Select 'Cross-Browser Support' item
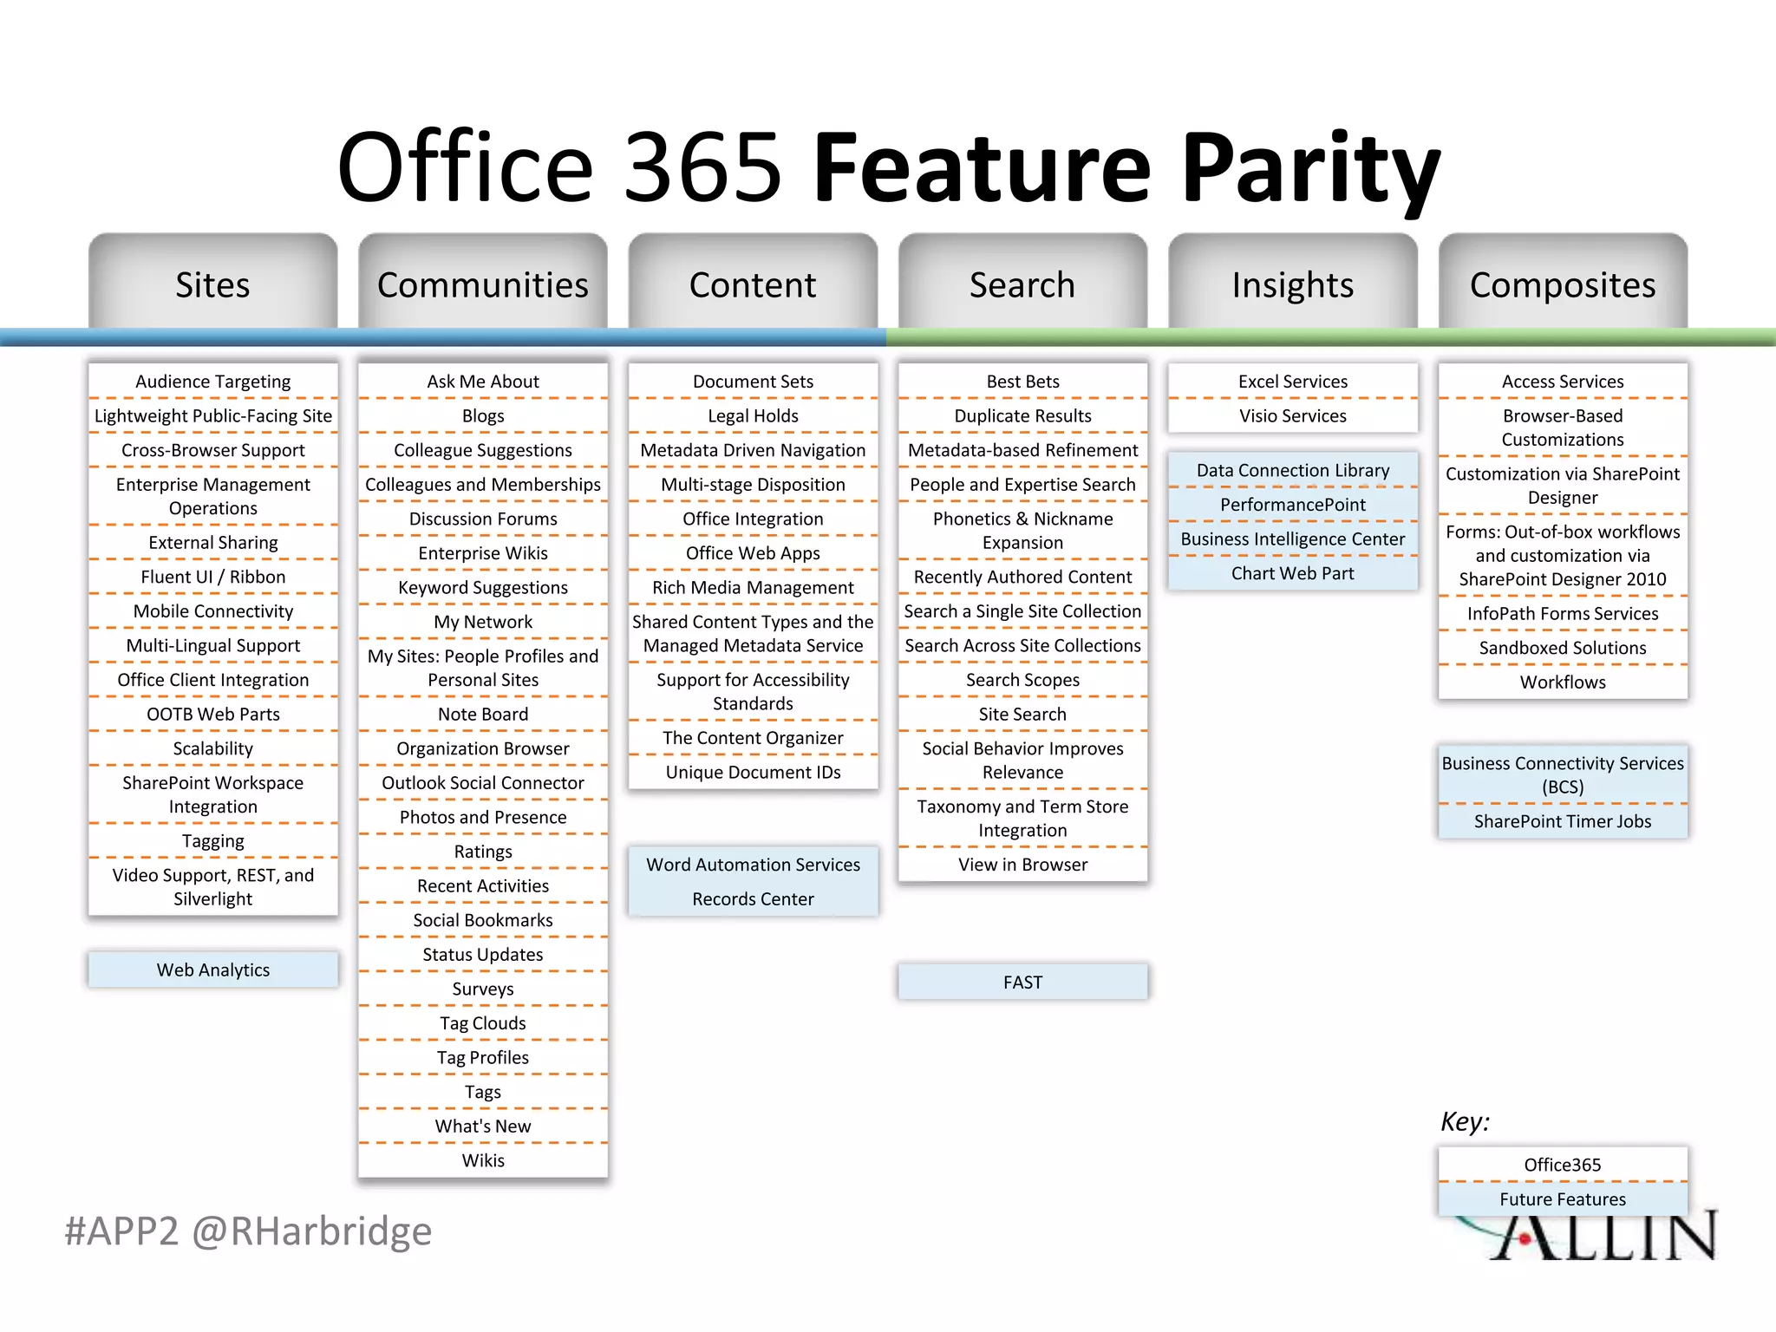Screen dimensions: 1776x1332 (213, 450)
